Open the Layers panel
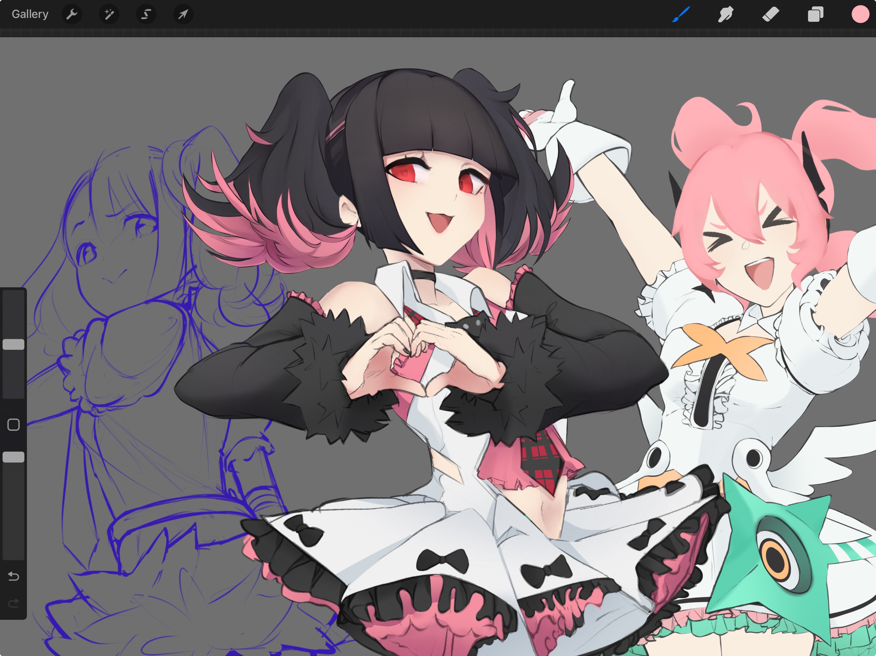This screenshot has width=876, height=656. (x=815, y=15)
